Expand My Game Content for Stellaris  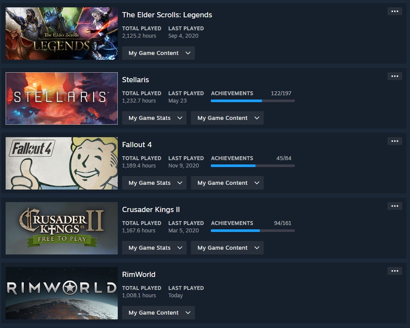(x=227, y=118)
